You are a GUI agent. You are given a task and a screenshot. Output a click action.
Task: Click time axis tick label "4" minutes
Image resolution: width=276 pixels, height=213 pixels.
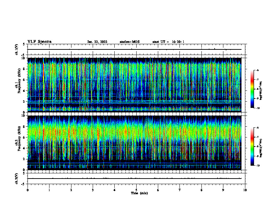point(115,190)
